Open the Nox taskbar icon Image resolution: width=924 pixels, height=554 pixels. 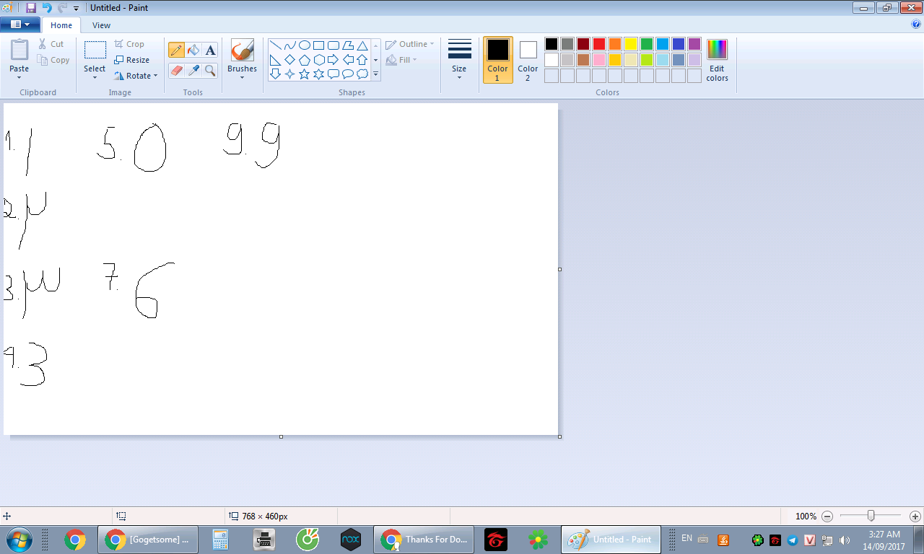click(x=350, y=540)
